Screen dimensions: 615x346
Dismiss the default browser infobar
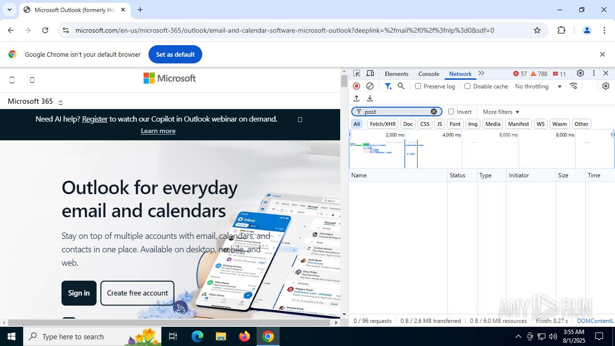point(603,54)
